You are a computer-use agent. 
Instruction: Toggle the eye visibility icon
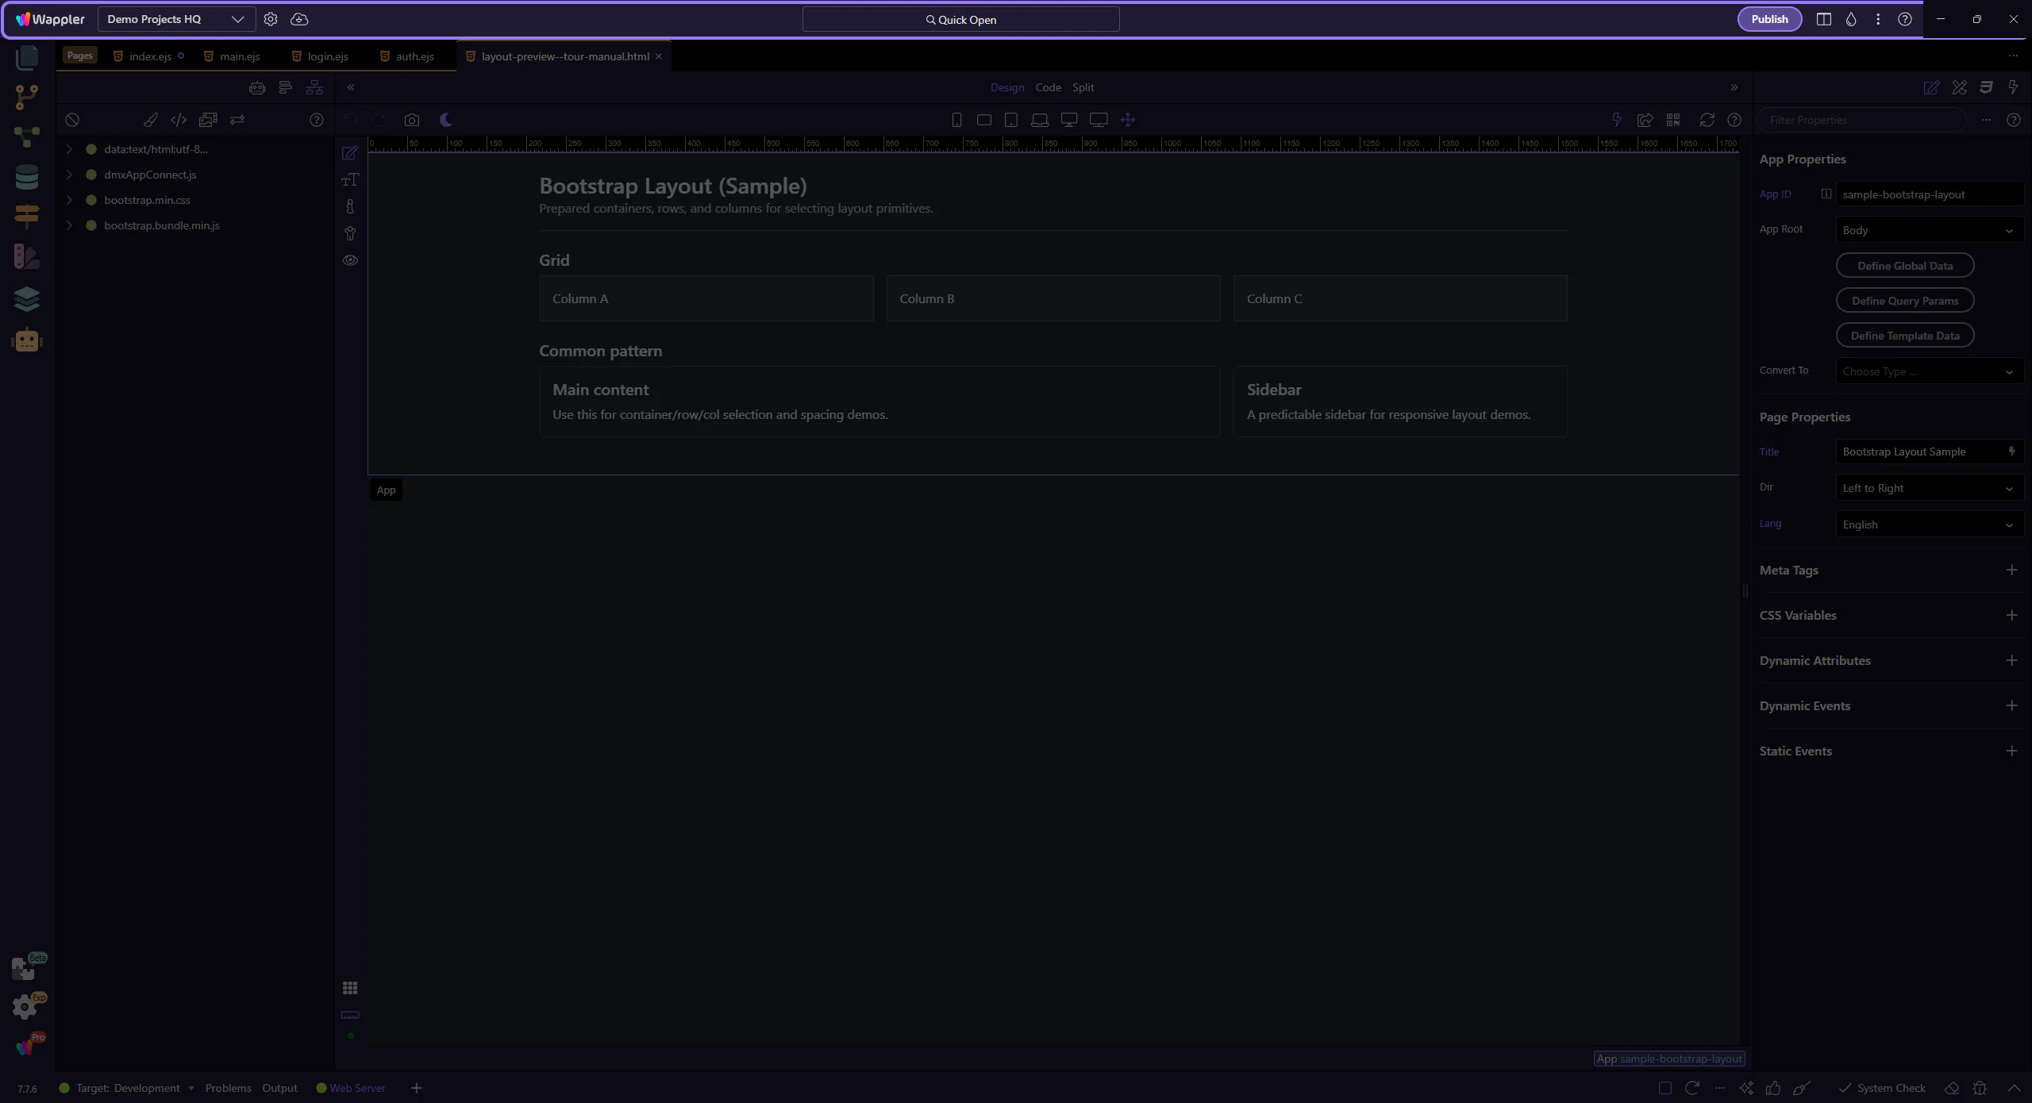(x=350, y=260)
